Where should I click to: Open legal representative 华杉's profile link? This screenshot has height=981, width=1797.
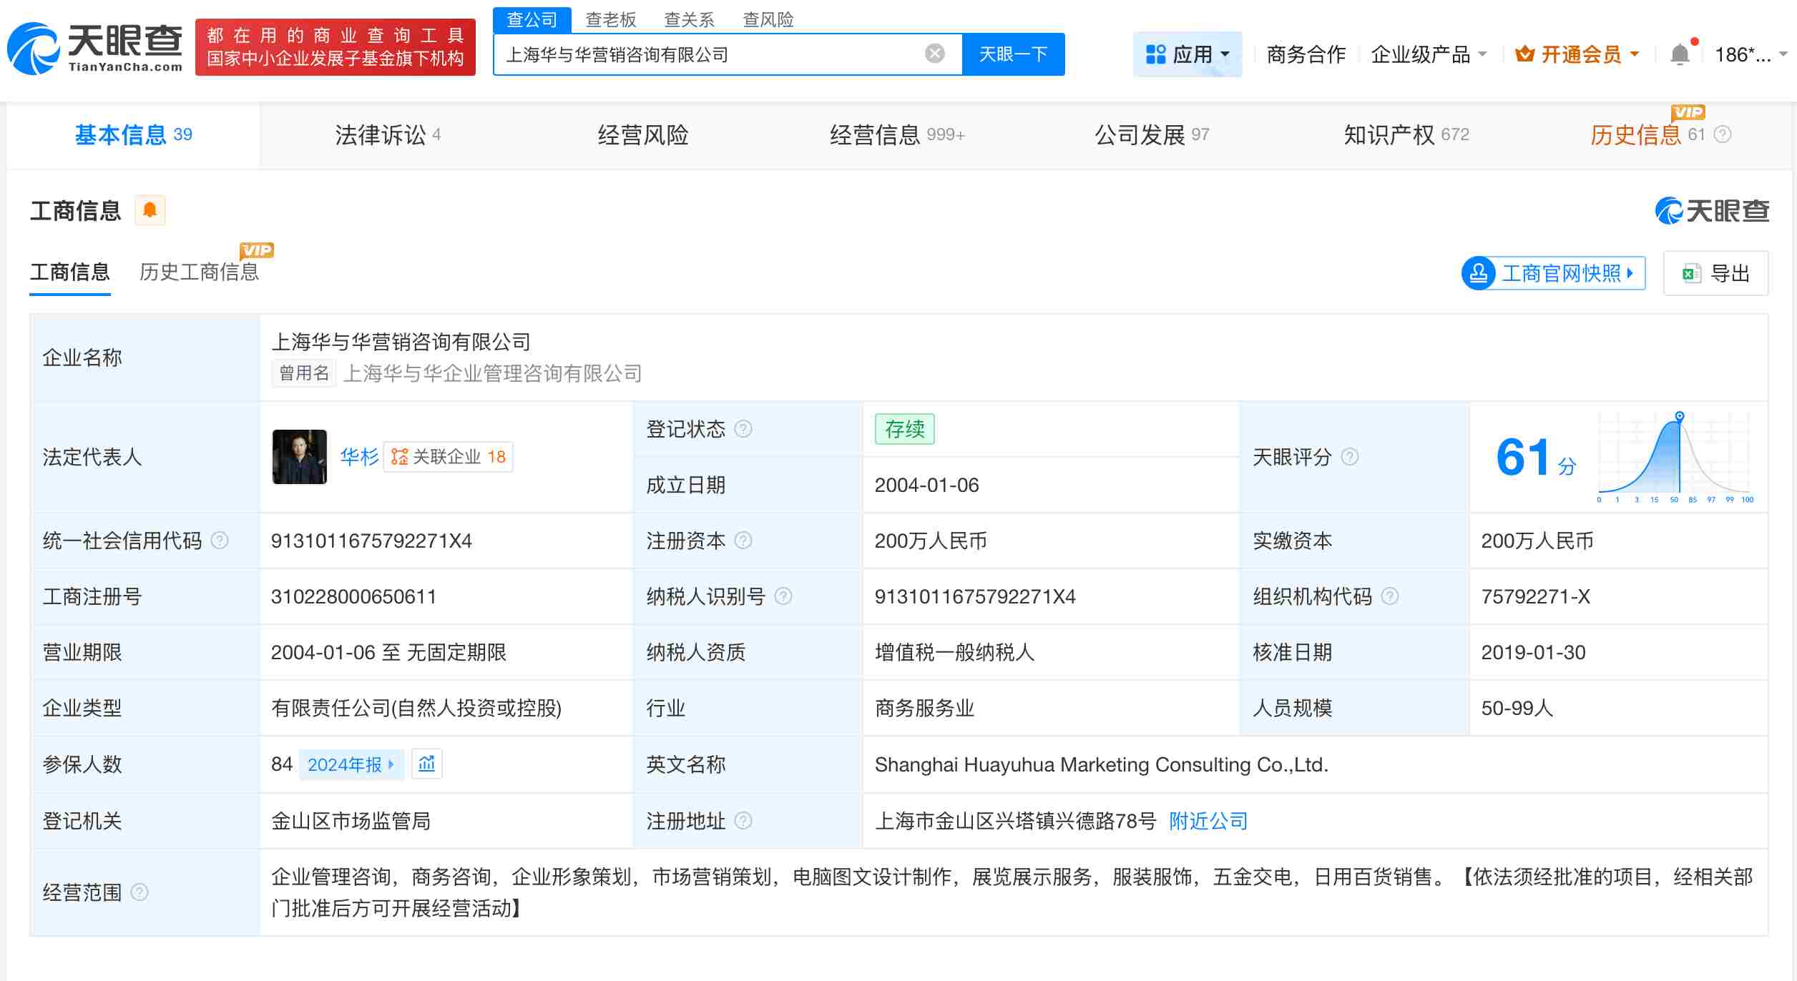pyautogui.click(x=358, y=456)
